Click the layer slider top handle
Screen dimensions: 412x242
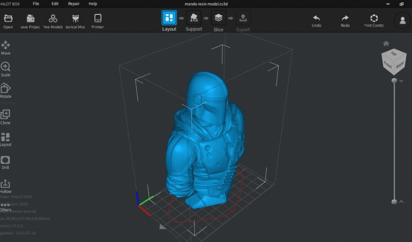click(x=394, y=80)
